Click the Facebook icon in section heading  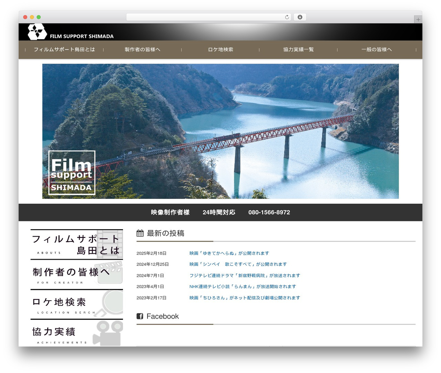click(x=140, y=316)
